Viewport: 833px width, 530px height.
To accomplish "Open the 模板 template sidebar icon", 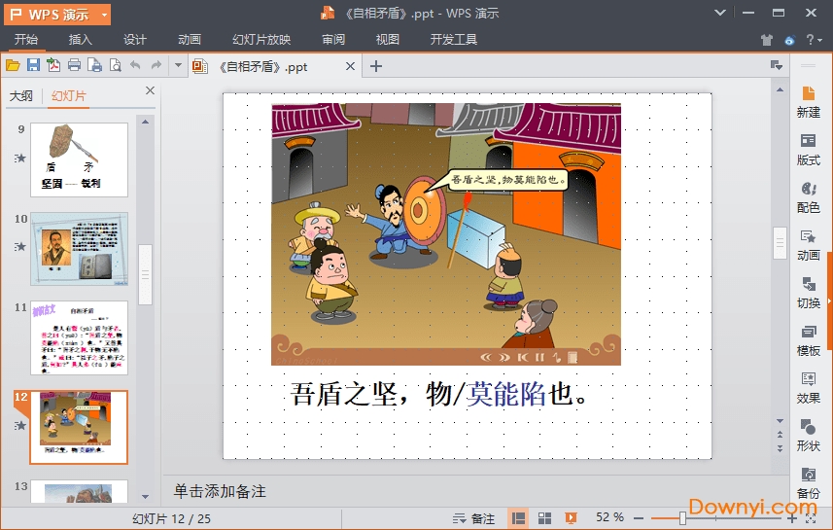I will click(808, 340).
